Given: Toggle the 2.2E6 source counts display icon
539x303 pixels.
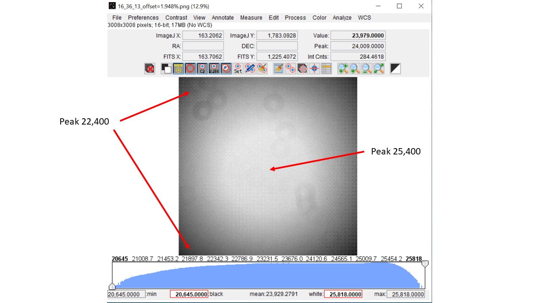Looking at the screenshot, I should [214, 69].
